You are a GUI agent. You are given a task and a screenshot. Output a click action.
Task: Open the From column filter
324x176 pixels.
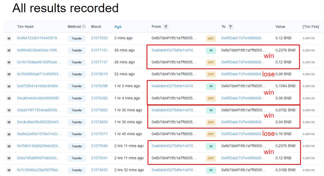(x=166, y=27)
